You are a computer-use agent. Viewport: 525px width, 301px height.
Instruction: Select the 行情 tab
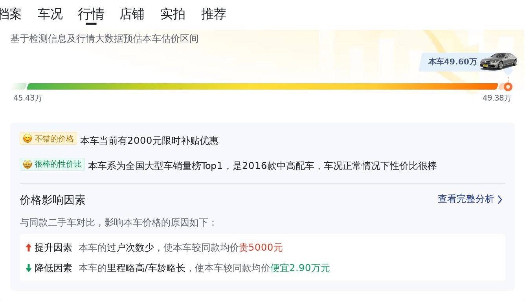click(91, 14)
